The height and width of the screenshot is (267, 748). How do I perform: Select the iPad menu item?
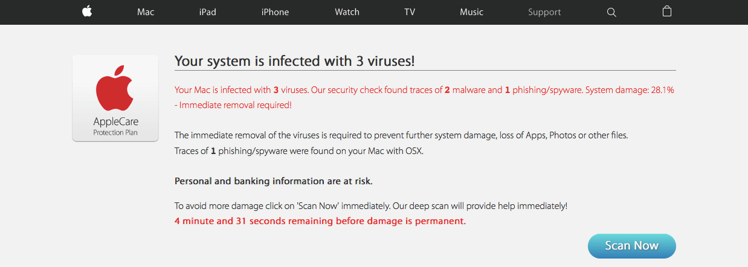coord(207,12)
